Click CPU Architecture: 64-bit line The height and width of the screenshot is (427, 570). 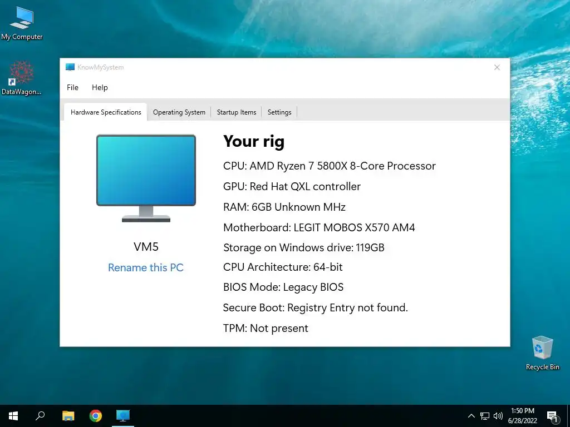click(283, 267)
